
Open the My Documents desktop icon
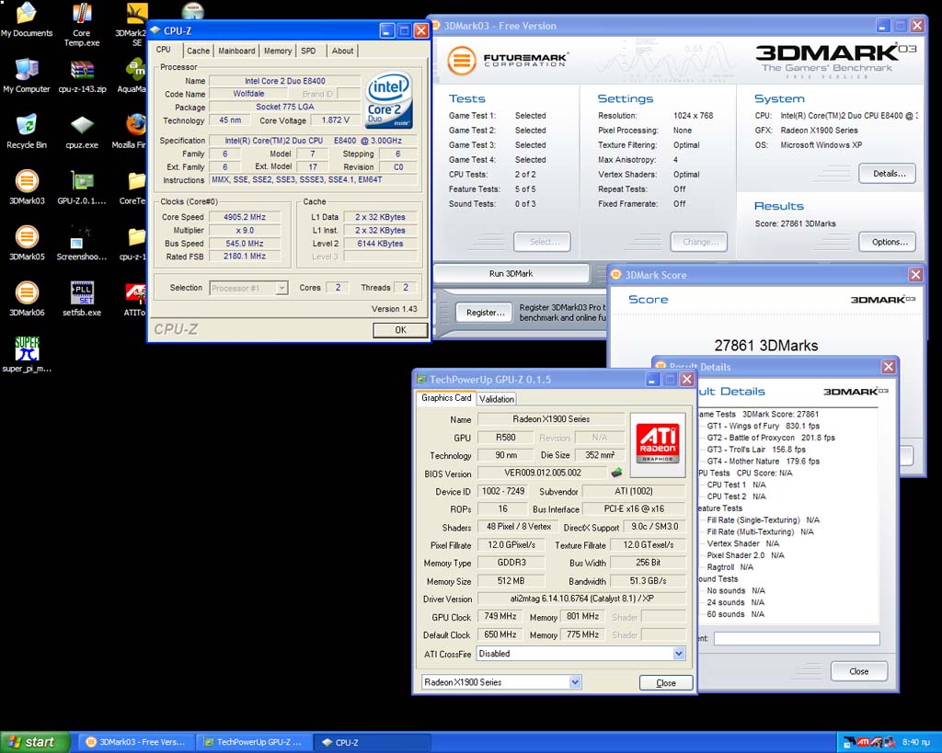(x=27, y=19)
